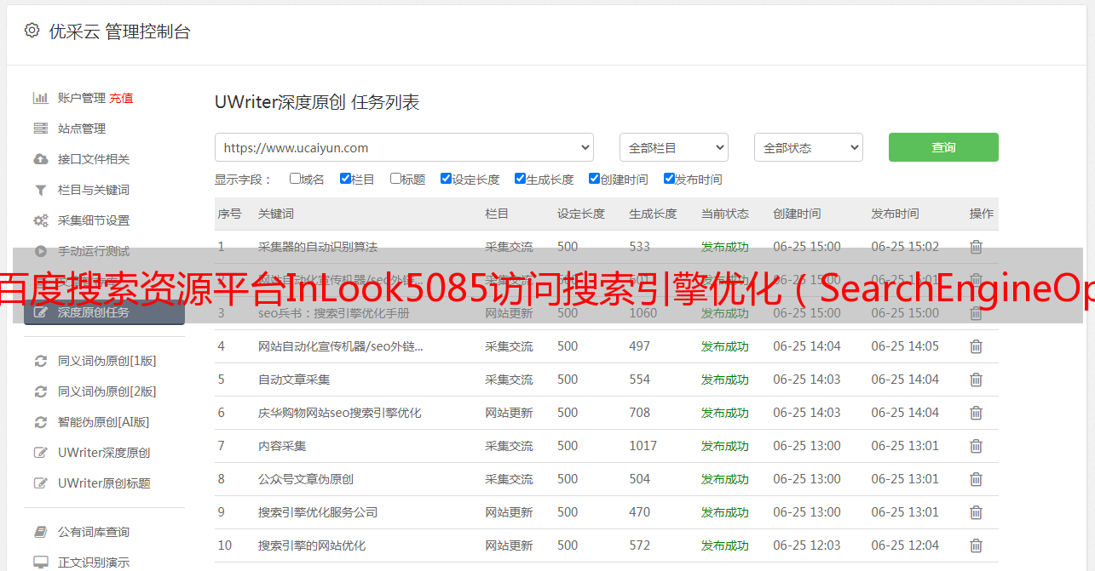The width and height of the screenshot is (1095, 571).
Task: Delete 自动文章采集 task with trash icon
Action: (976, 380)
